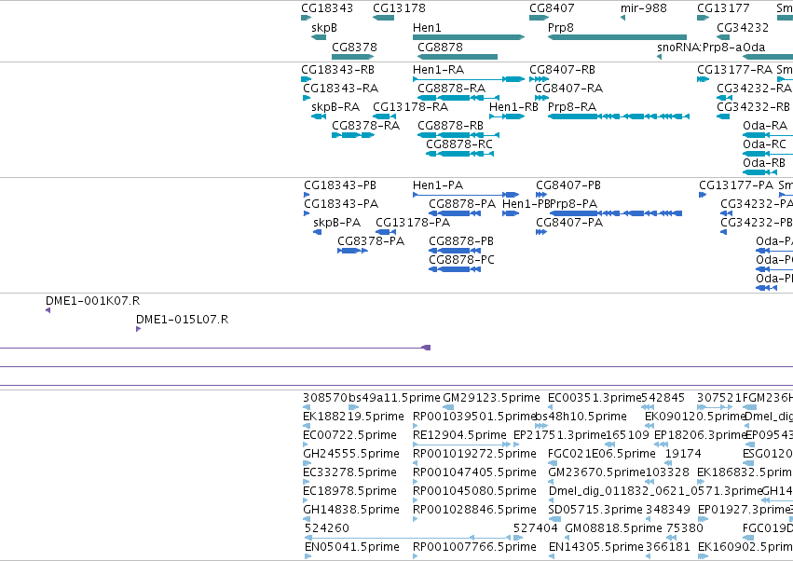Click protein CG13177-PA
Screen dimensions: 793x561
[x=703, y=195]
